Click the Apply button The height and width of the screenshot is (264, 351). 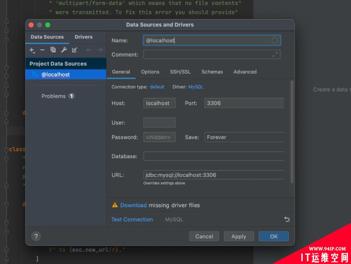point(239,236)
